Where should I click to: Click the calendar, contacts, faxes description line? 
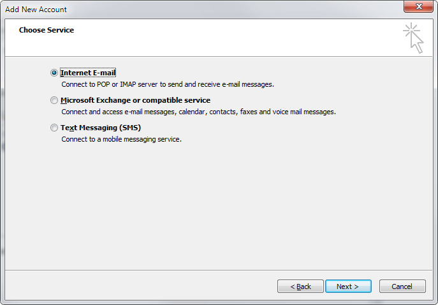click(x=198, y=112)
